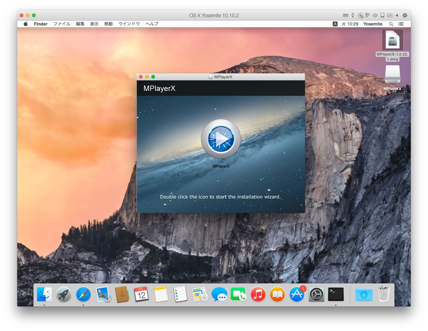The width and height of the screenshot is (428, 331).
Task: Open Notes from the Dock
Action: coord(161,294)
